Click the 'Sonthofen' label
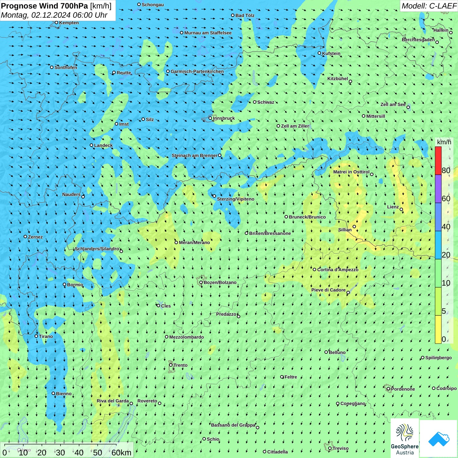Screen dimensions: 458x458 click(x=66, y=67)
